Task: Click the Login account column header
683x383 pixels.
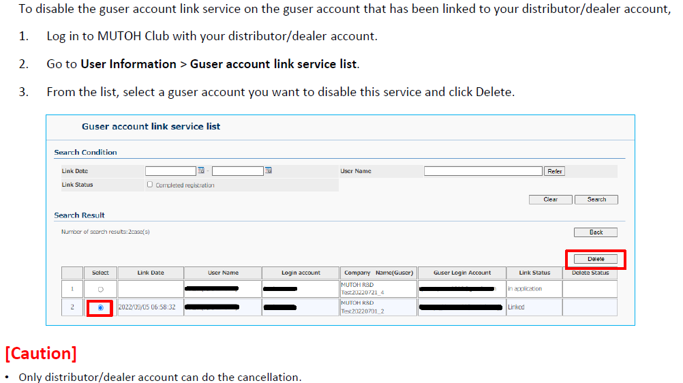Action: point(301,273)
